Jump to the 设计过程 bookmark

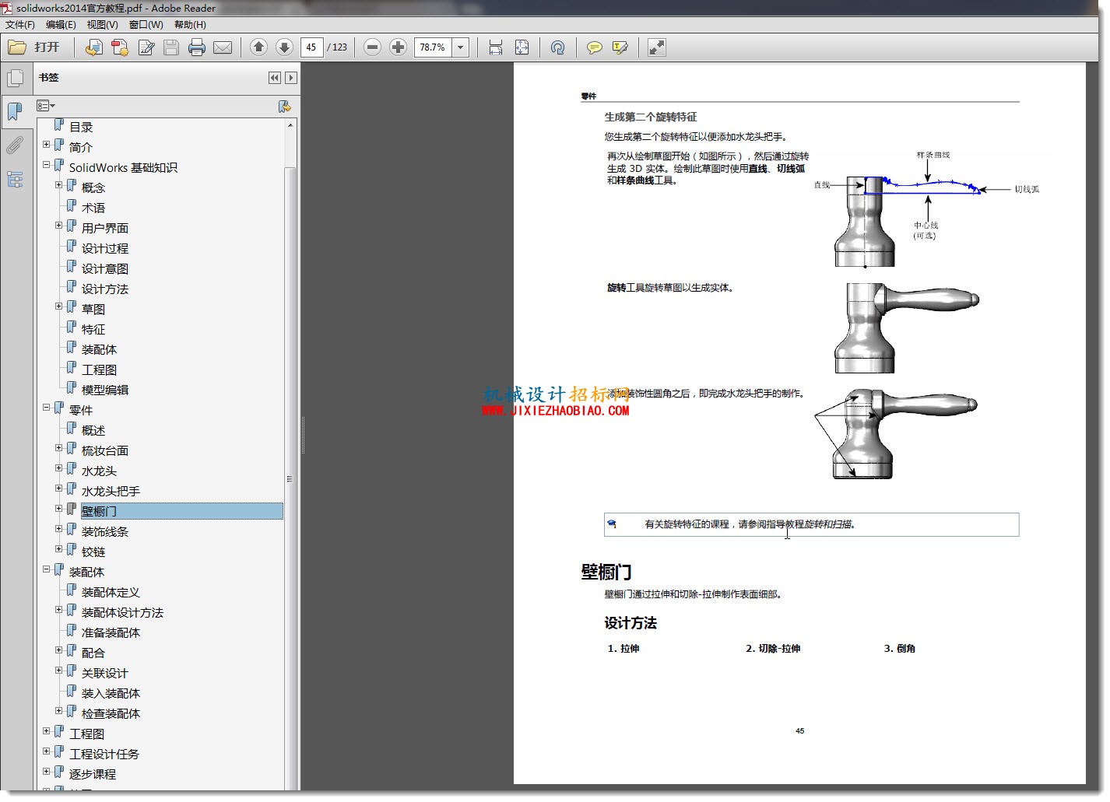coord(105,249)
